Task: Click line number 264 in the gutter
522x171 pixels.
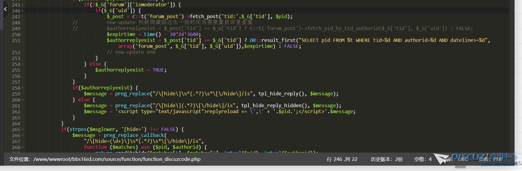Action: (x=16, y=124)
